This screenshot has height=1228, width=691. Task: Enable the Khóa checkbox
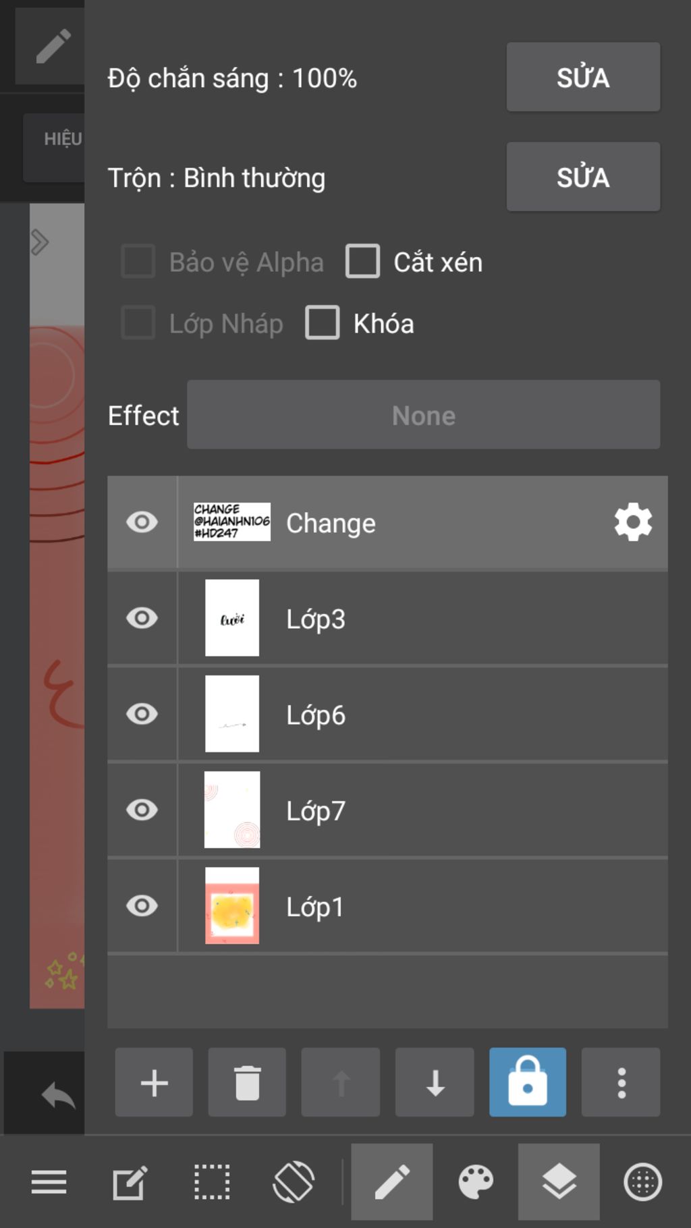click(x=323, y=323)
